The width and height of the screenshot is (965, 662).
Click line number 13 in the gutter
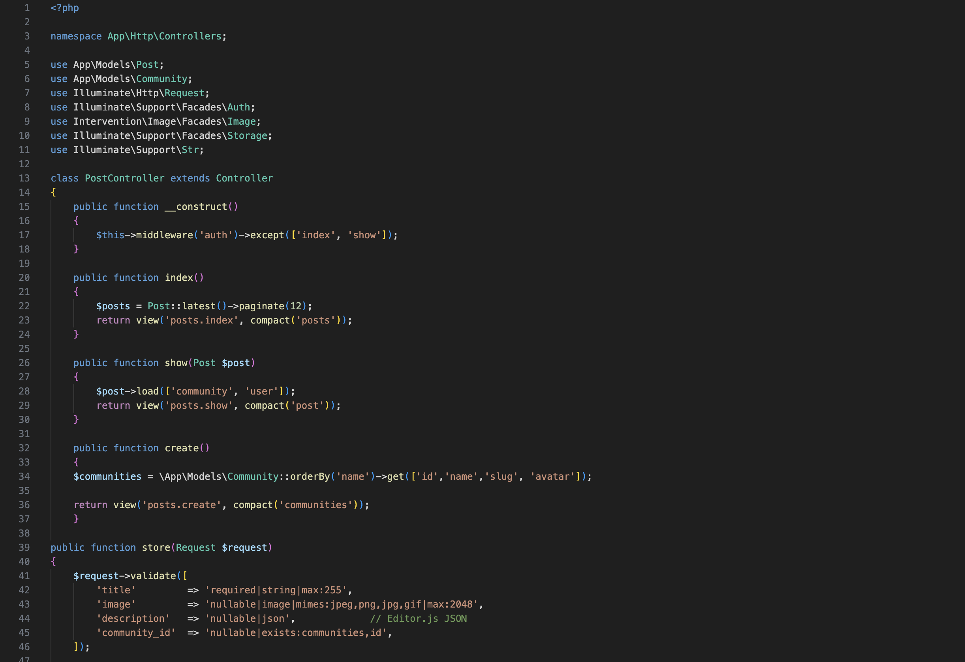tap(24, 178)
